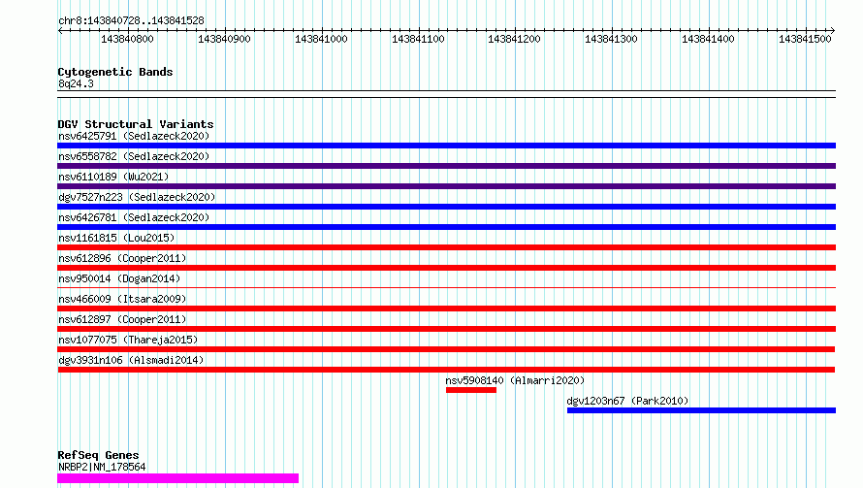Click nsv5908140 (Almarri2020) variant label
This screenshot has width=863, height=488.
pyautogui.click(x=515, y=380)
